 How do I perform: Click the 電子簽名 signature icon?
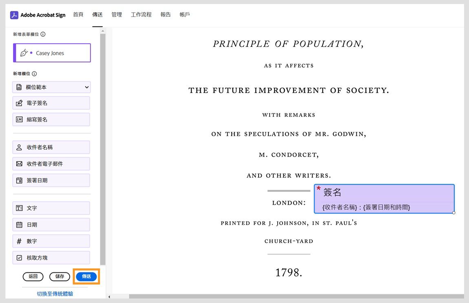19,103
